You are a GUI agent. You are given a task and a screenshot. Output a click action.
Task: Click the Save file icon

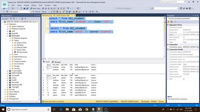[24, 8]
